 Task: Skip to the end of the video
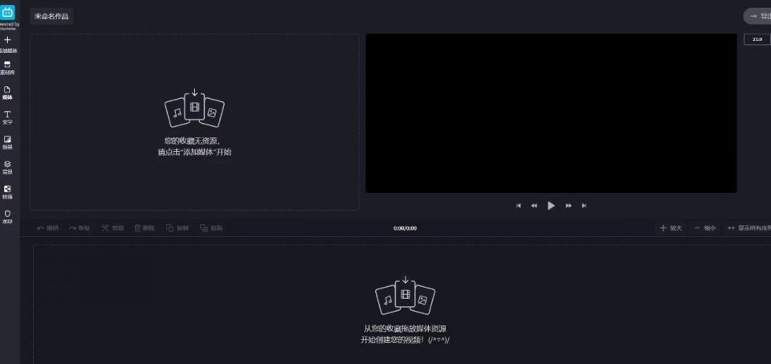click(584, 206)
